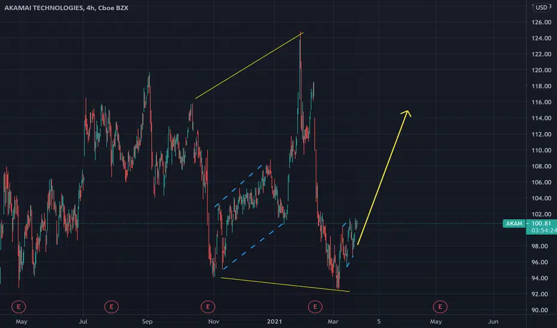Screen dimensions: 557x328
Task: Click the earnings marker near May 2020
Action: coord(19,307)
